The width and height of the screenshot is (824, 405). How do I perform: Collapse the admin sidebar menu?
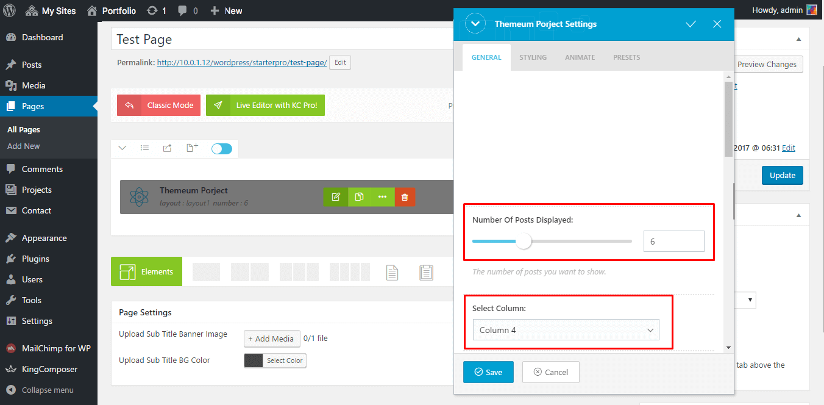coord(49,390)
